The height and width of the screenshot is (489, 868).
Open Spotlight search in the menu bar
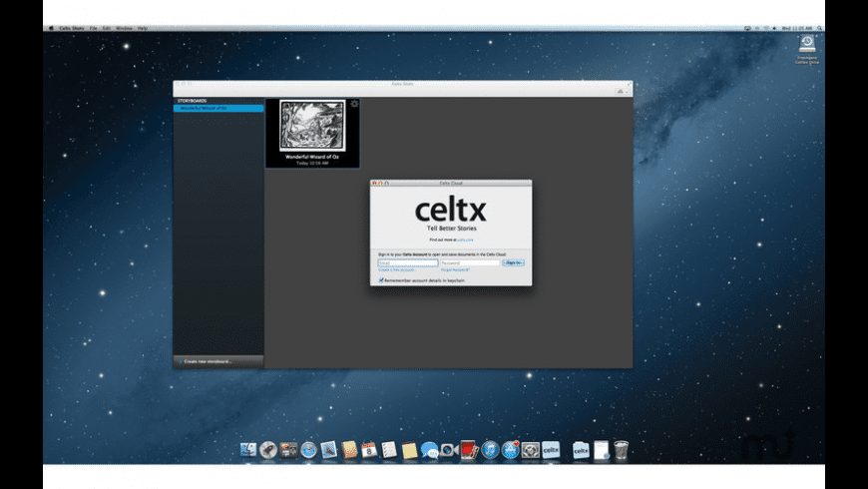pos(820,28)
